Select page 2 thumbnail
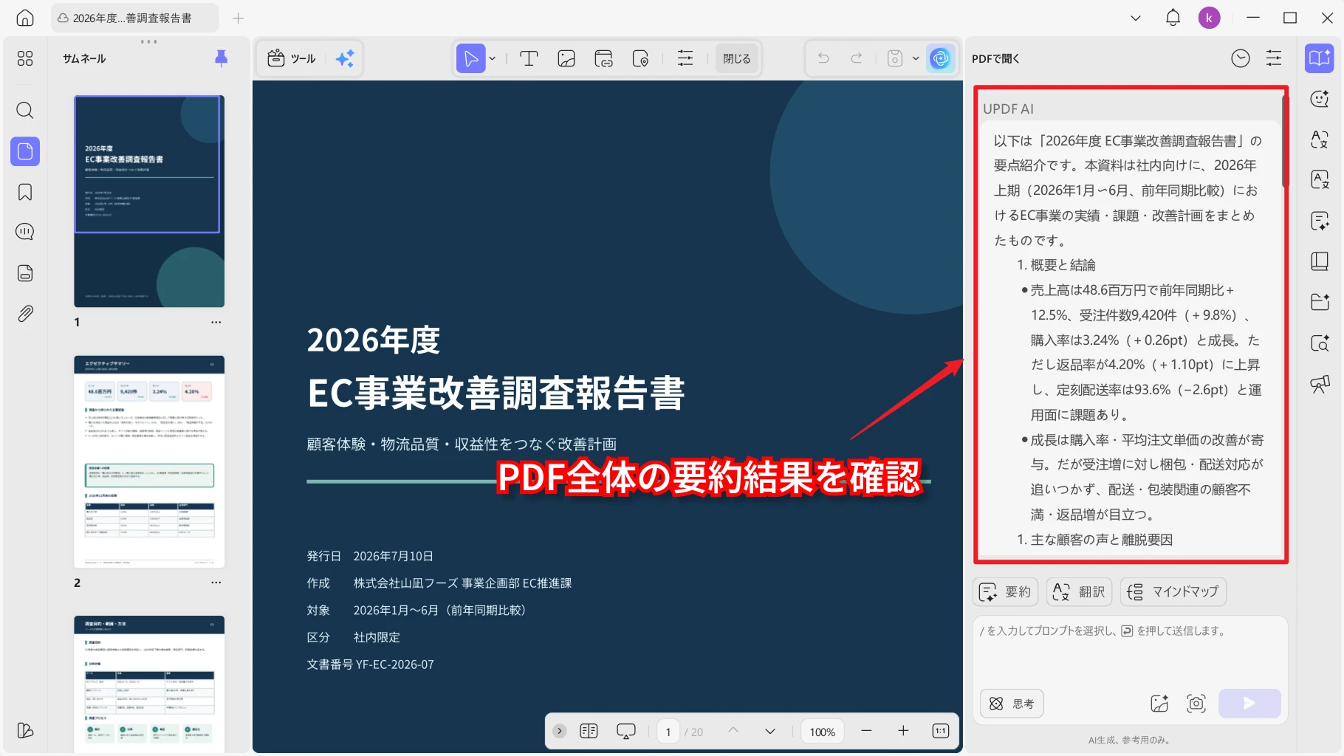 pyautogui.click(x=148, y=461)
